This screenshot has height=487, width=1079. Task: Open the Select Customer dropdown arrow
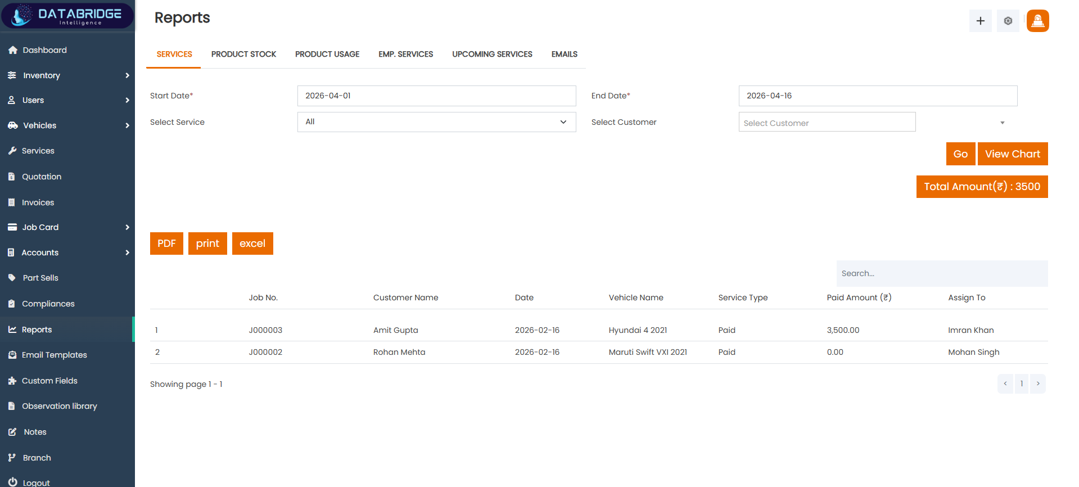[1002, 123]
